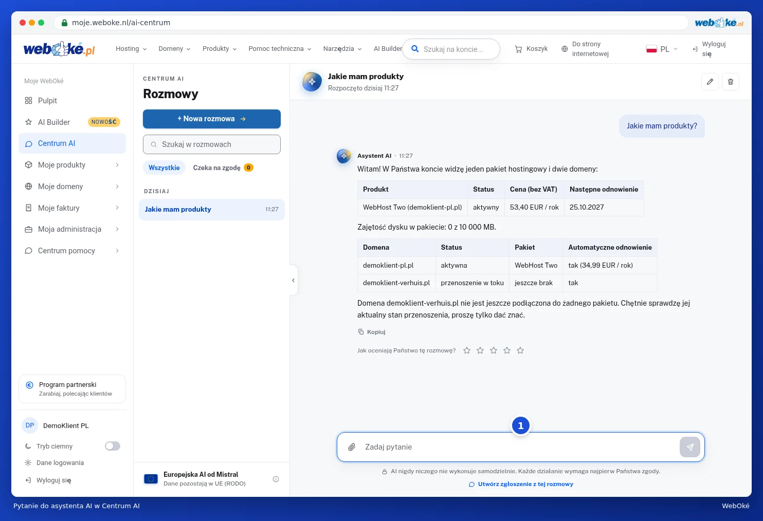Collapse the conversations panel with the chevron handle
Image resolution: width=763 pixels, height=521 pixels.
294,280
